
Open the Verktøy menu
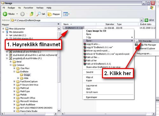point(40,8)
